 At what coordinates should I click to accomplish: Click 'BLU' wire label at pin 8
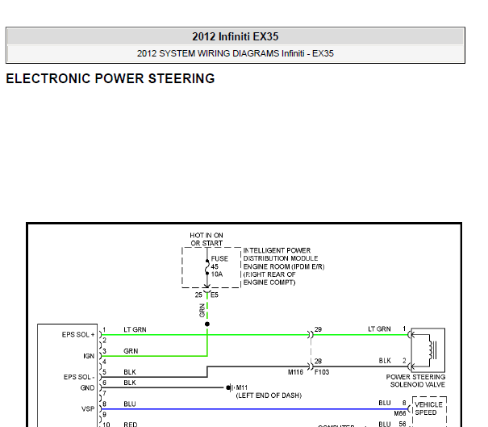(x=130, y=404)
